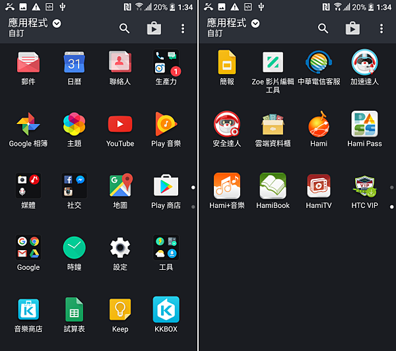Image resolution: width=396 pixels, height=351 pixels.
Task: Tap search icon in left screen
Action: pyautogui.click(x=124, y=28)
